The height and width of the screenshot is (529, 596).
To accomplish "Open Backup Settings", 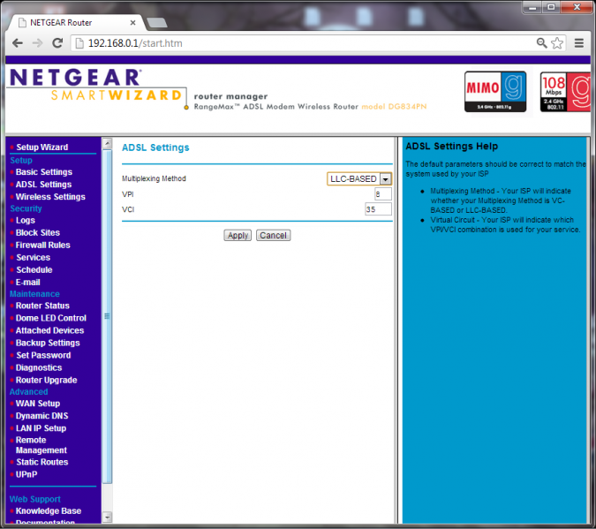I will pos(48,343).
